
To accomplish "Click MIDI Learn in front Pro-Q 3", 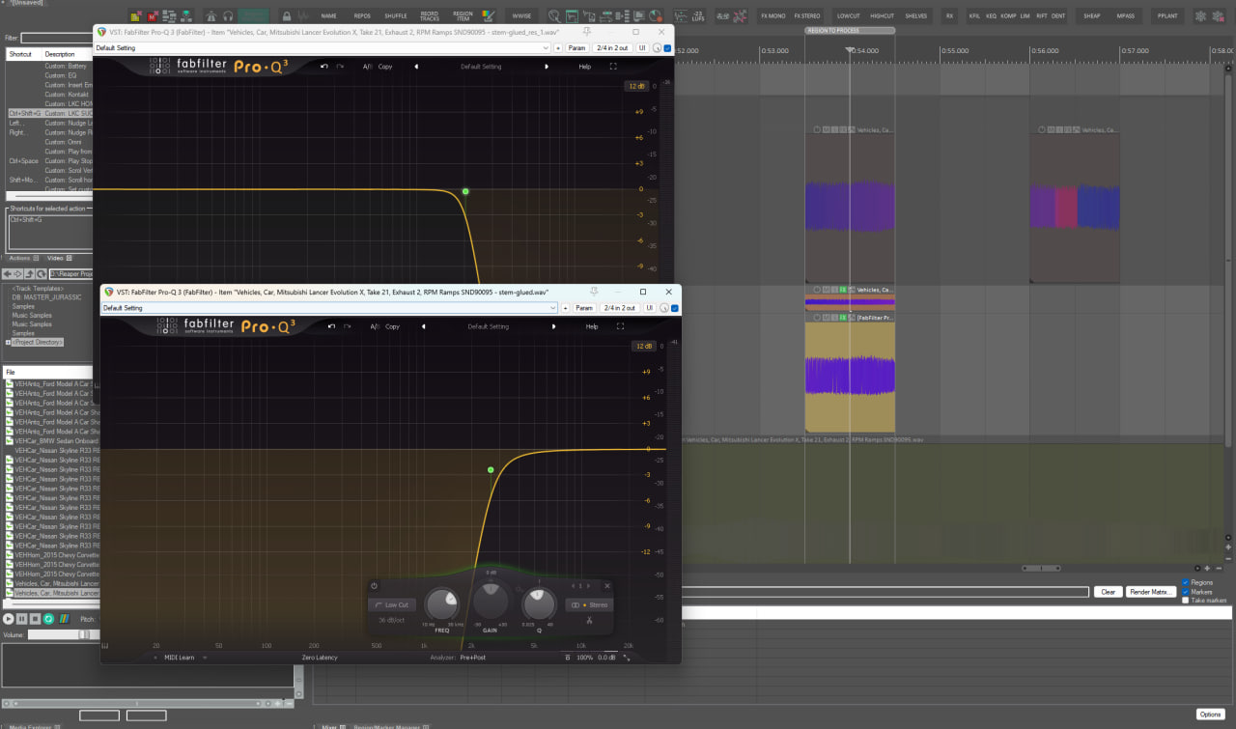I will (x=180, y=658).
